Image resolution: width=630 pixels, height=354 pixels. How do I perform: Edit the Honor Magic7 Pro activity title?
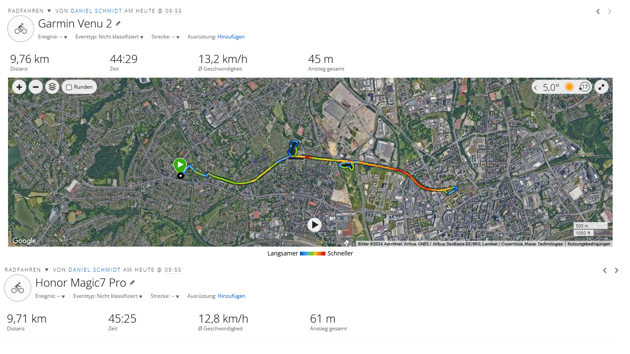(132, 283)
